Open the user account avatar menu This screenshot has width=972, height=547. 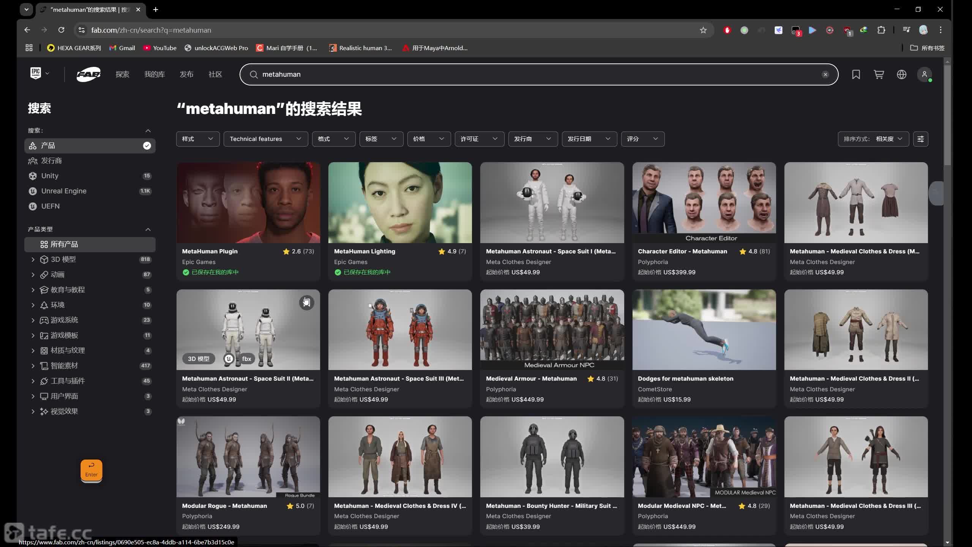pos(925,74)
